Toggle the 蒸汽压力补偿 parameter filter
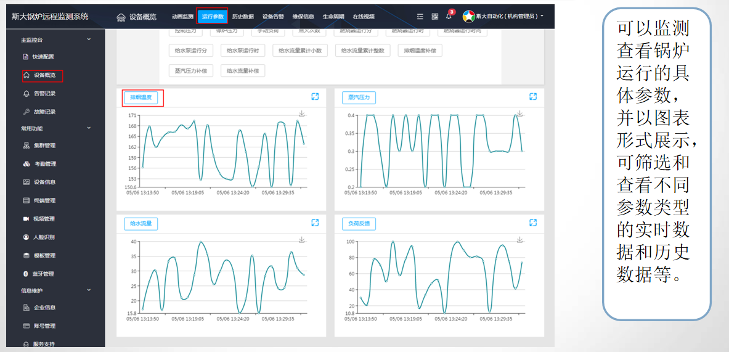Screen dimensions: 729x352 190,70
